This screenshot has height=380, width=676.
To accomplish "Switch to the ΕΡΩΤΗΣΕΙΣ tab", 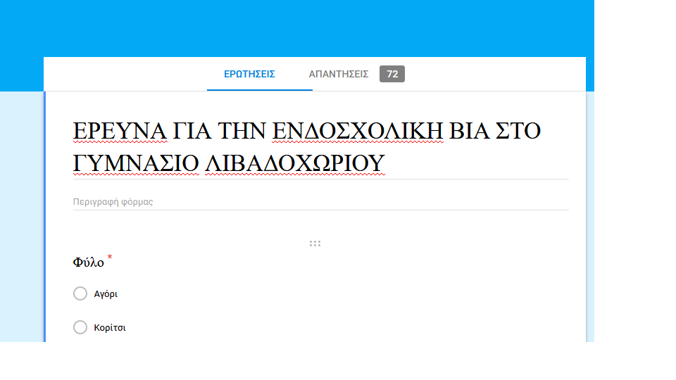I will click(x=249, y=74).
